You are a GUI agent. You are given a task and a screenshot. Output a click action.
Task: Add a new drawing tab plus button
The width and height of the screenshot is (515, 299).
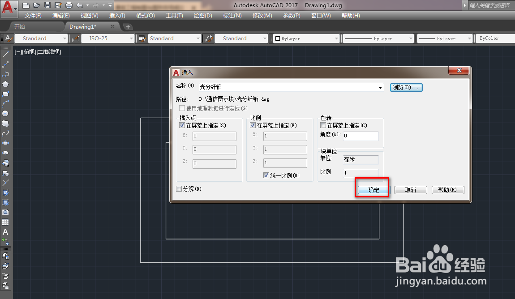[x=128, y=27]
